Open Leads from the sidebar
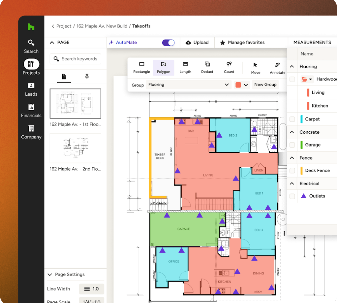337x303 pixels. coord(31,89)
